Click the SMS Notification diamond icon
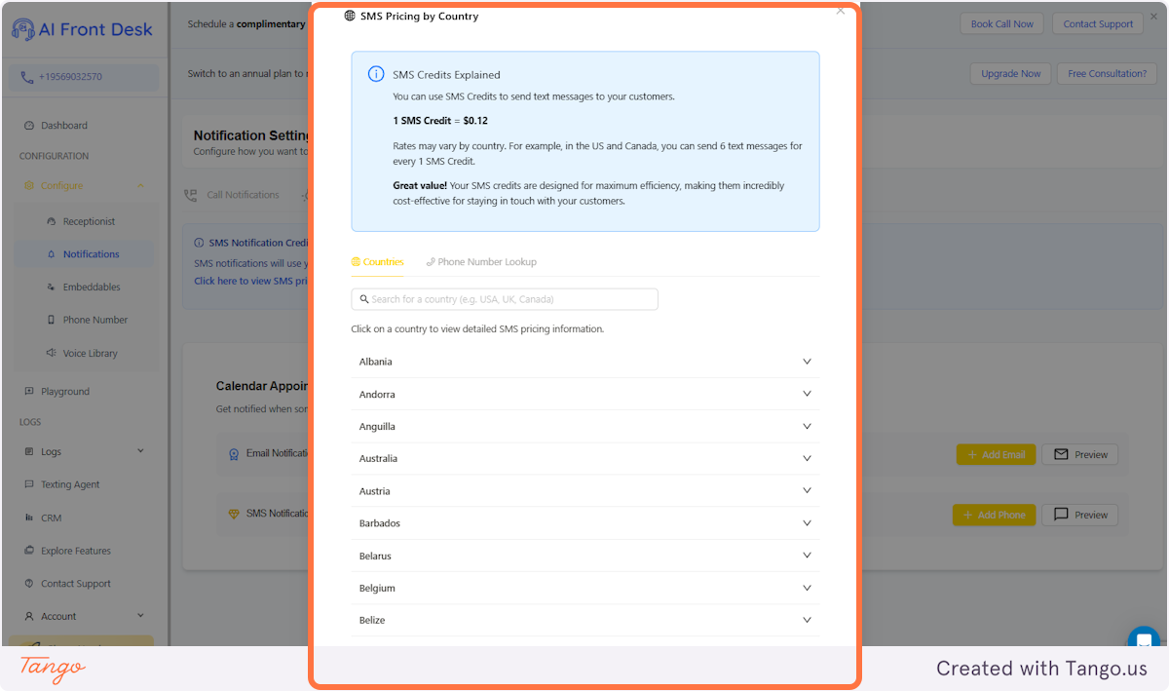Image resolution: width=1169 pixels, height=691 pixels. point(234,514)
